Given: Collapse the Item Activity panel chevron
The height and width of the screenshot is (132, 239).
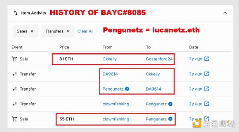Looking at the screenshot, I should [x=225, y=13].
